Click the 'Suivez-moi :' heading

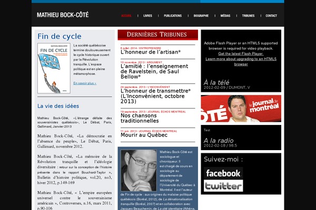223,160
